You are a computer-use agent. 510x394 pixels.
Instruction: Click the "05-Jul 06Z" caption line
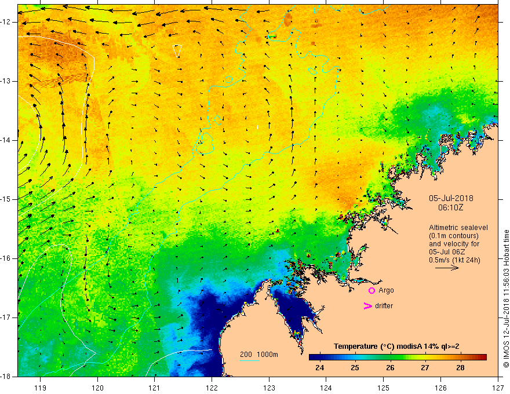[447, 252]
